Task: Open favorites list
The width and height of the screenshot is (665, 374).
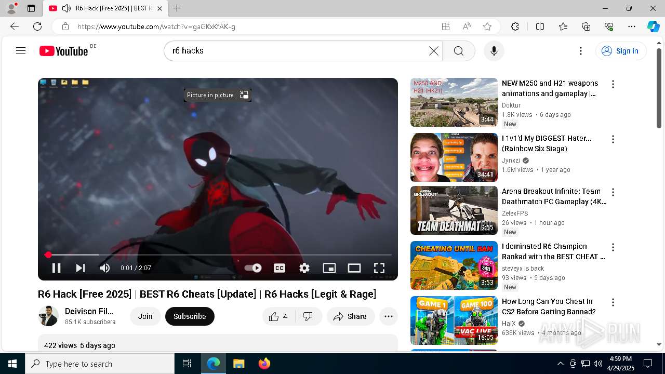Action: click(563, 26)
